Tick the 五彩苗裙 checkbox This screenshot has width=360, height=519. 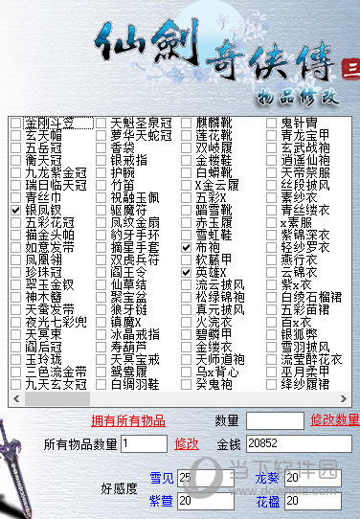(271, 310)
